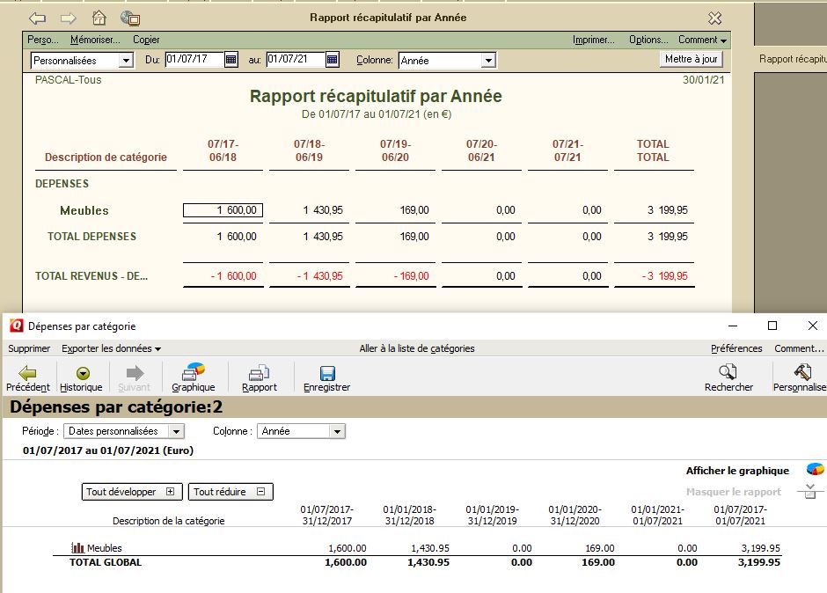Open the Préférences menu
This screenshot has height=593, width=827.
tap(736, 348)
